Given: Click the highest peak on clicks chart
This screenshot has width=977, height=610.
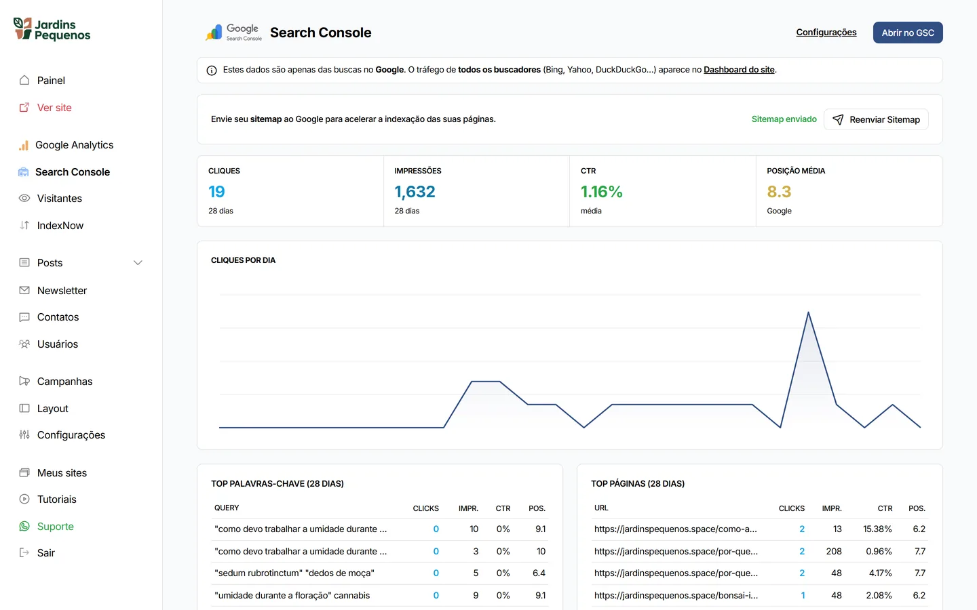Looking at the screenshot, I should 808,312.
